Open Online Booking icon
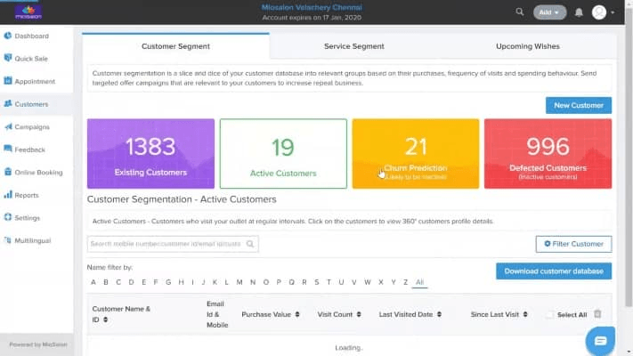 [8, 172]
